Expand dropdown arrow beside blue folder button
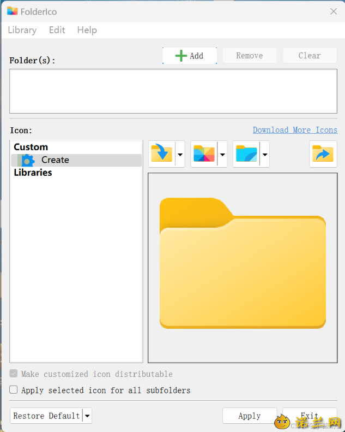The height and width of the screenshot is (432, 345). [265, 154]
